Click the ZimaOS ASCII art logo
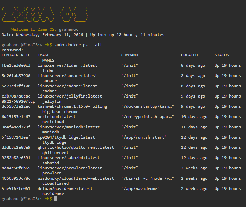Screen dimensions: 246x207 point(45,12)
